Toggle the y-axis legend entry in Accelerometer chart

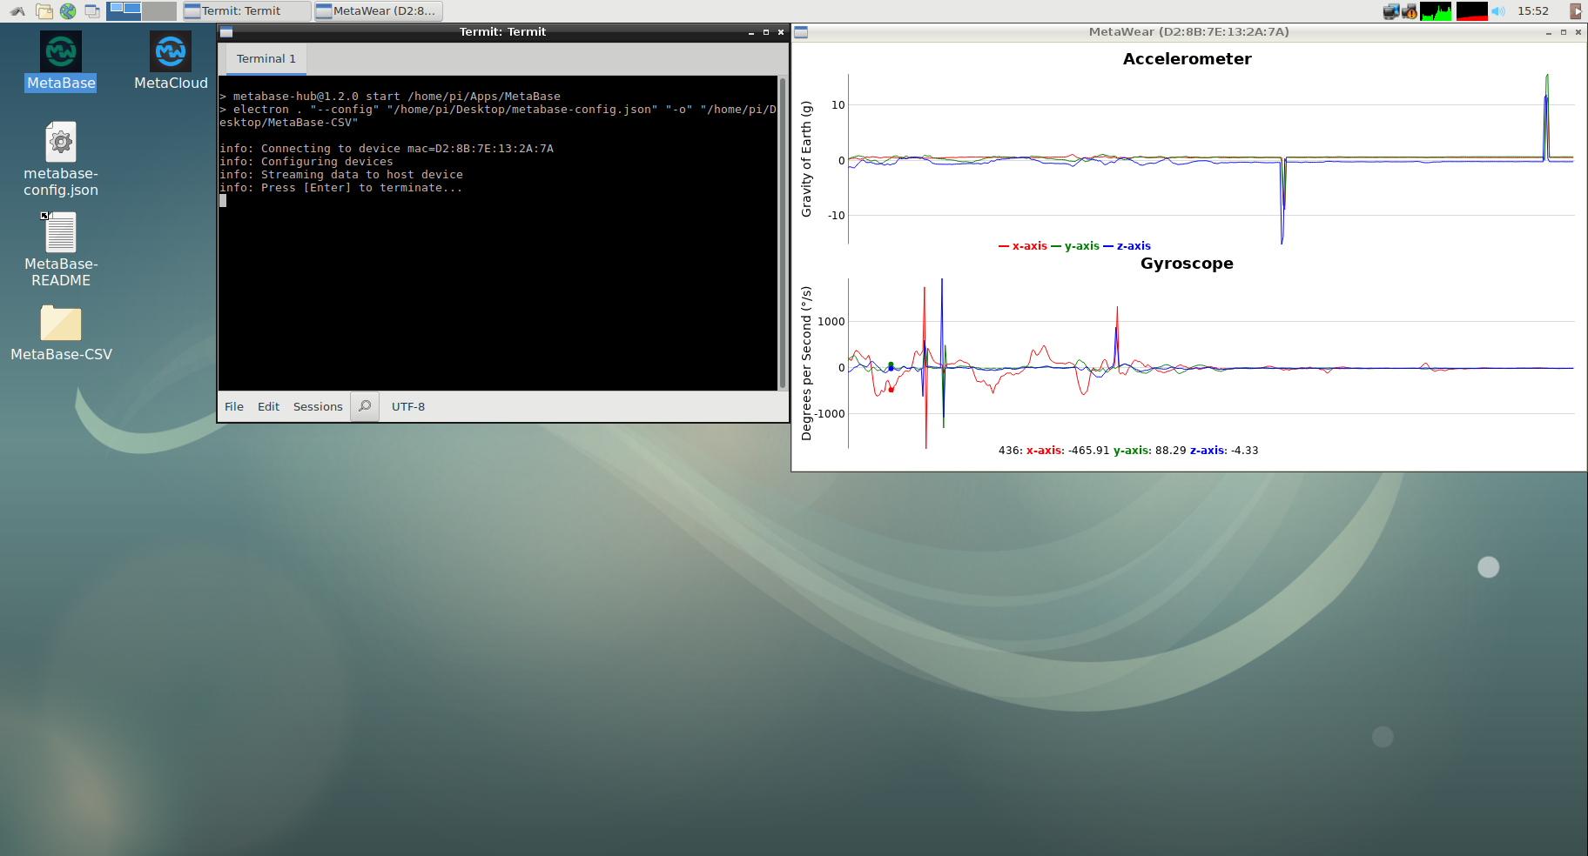coord(1075,246)
